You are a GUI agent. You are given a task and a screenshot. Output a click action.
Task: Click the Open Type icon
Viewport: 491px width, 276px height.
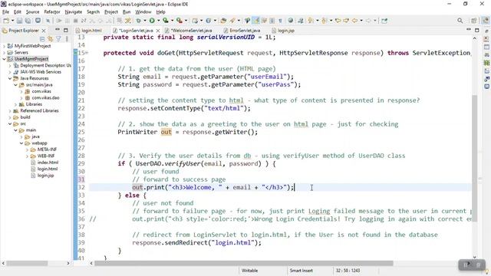point(223,21)
